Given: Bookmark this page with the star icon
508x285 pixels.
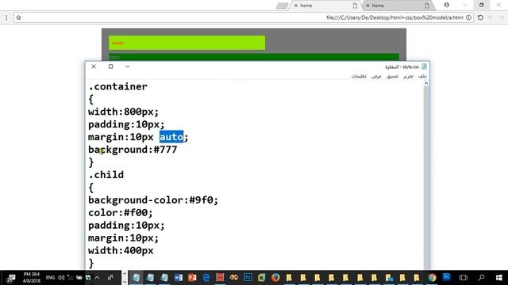Looking at the screenshot, I should 18,17.
